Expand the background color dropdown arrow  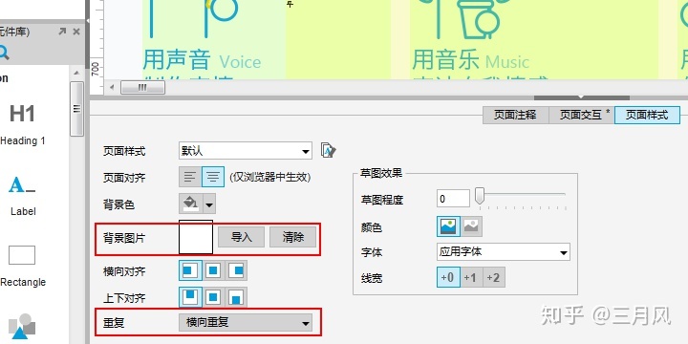click(x=209, y=204)
